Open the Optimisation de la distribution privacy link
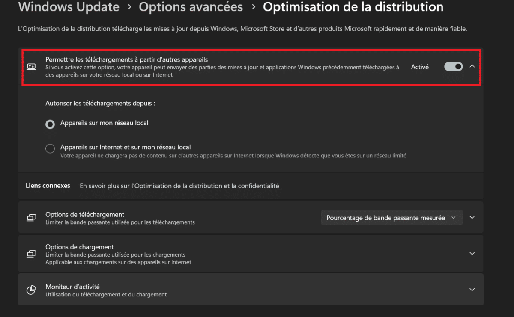514x317 pixels. click(179, 186)
